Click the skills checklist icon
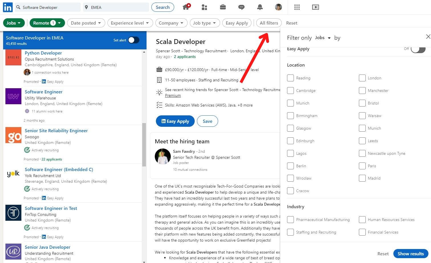 [x=159, y=105]
